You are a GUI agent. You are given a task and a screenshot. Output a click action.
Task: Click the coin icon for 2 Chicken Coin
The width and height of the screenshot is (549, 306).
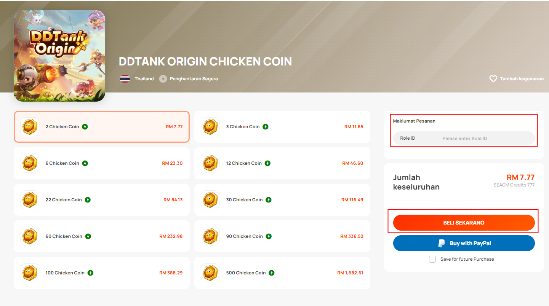click(x=30, y=127)
